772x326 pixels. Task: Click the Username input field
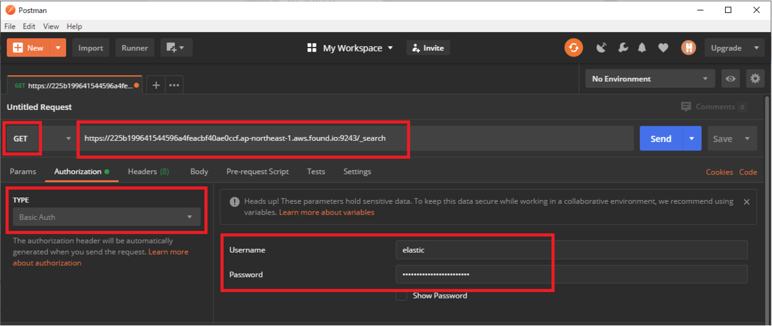click(571, 249)
